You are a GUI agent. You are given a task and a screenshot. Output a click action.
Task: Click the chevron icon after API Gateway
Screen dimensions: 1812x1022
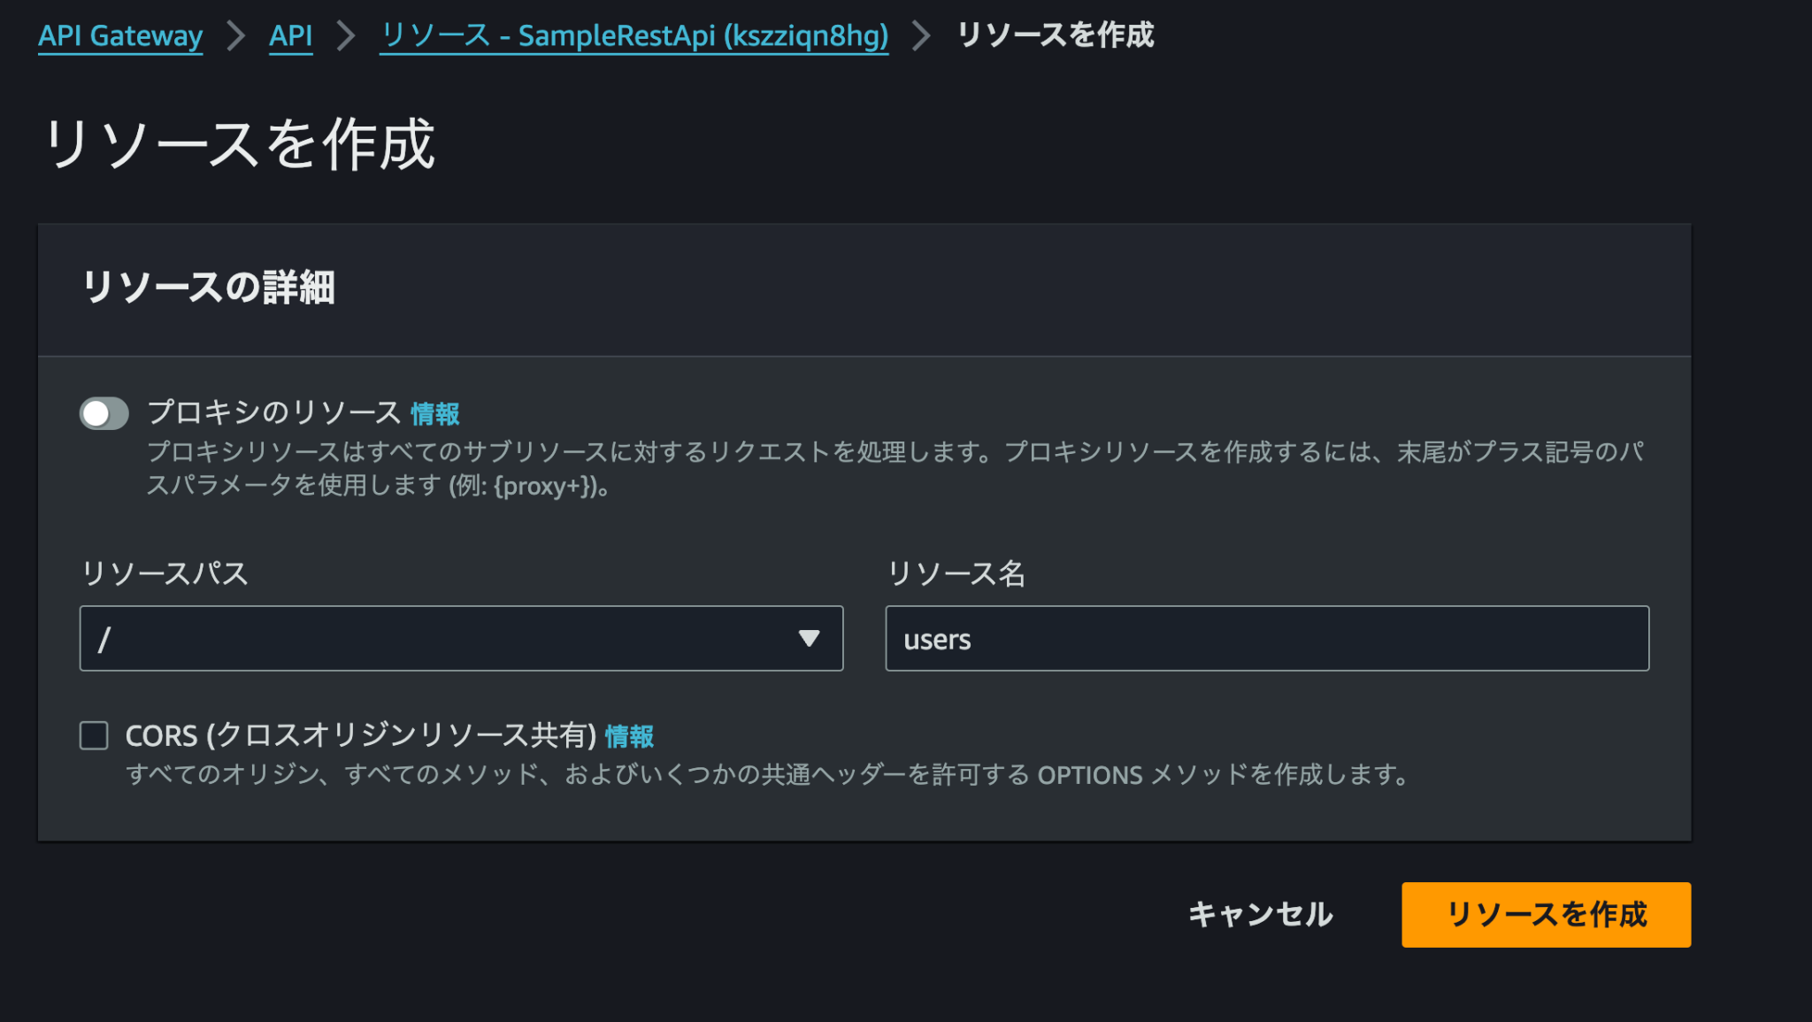235,36
